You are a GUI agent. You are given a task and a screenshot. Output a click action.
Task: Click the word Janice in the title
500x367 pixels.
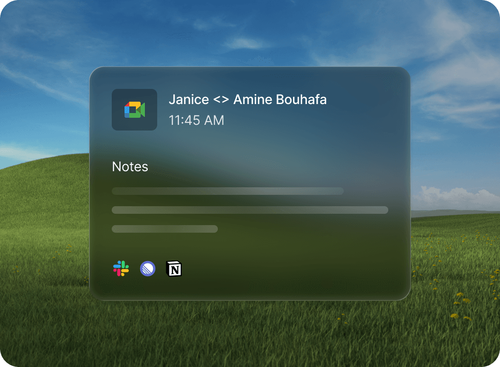pyautogui.click(x=188, y=100)
